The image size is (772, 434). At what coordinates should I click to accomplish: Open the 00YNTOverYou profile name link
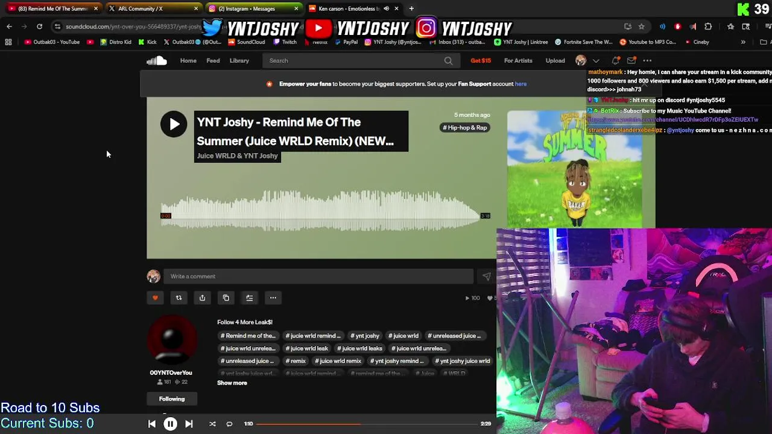(x=171, y=373)
